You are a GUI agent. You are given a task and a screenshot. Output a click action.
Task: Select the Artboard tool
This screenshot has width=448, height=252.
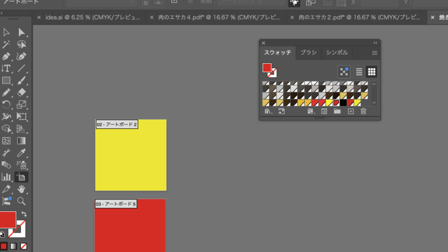pyautogui.click(x=22, y=177)
